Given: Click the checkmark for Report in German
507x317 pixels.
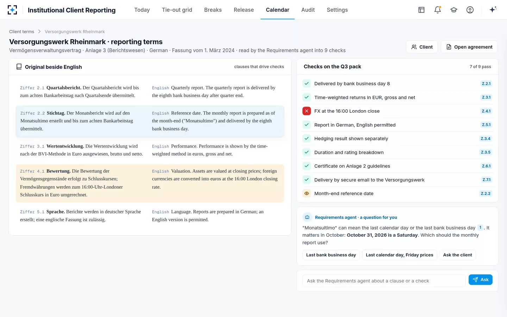Looking at the screenshot, I should [x=307, y=125].
